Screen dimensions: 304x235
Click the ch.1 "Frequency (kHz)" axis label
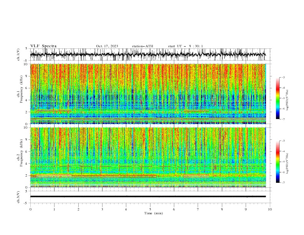pyautogui.click(x=21, y=89)
